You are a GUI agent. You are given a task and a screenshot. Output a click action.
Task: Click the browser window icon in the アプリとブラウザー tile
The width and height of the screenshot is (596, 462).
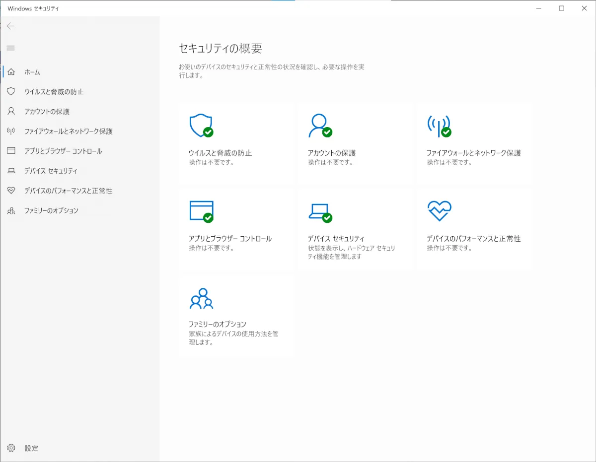pyautogui.click(x=201, y=211)
